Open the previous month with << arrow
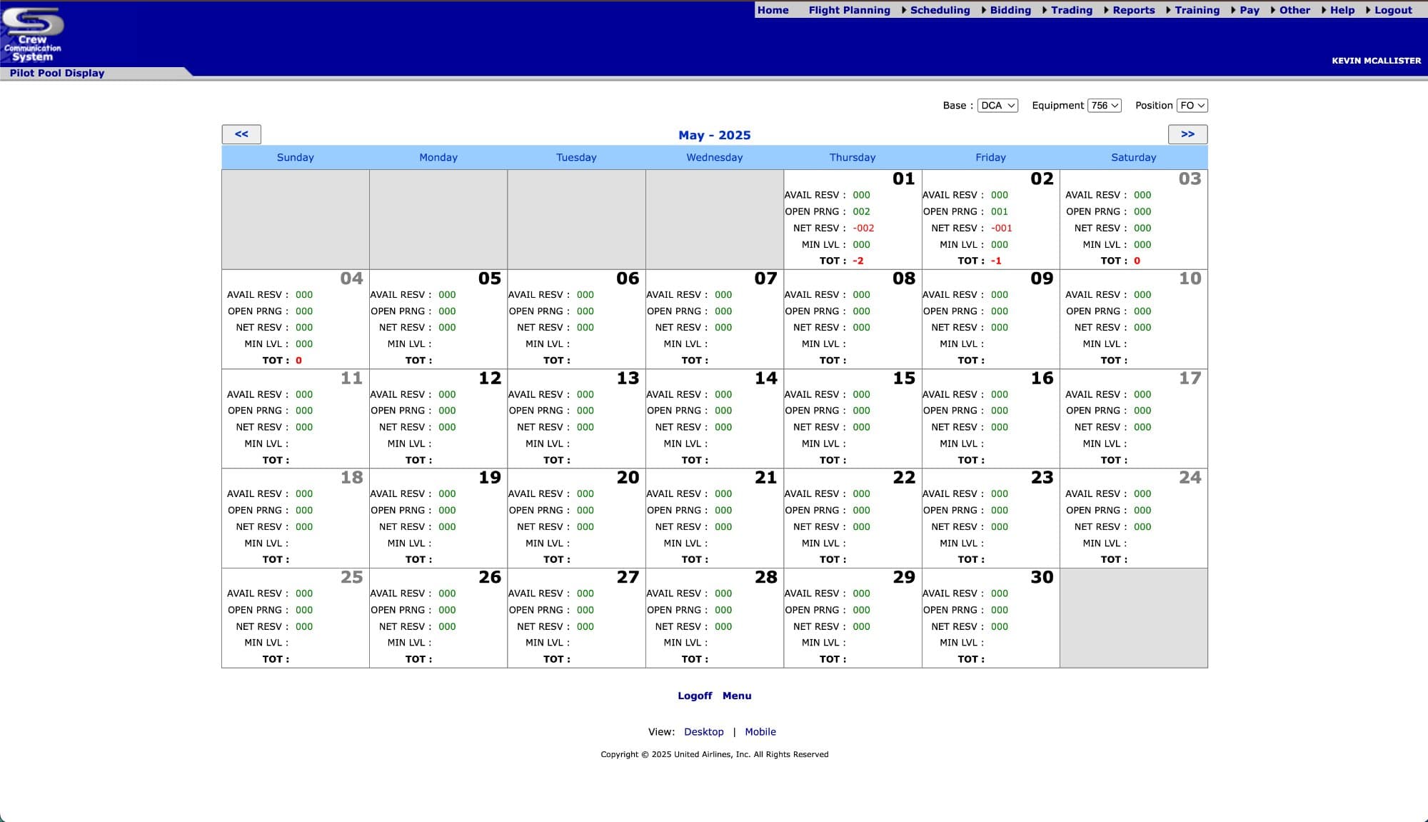 (241, 134)
